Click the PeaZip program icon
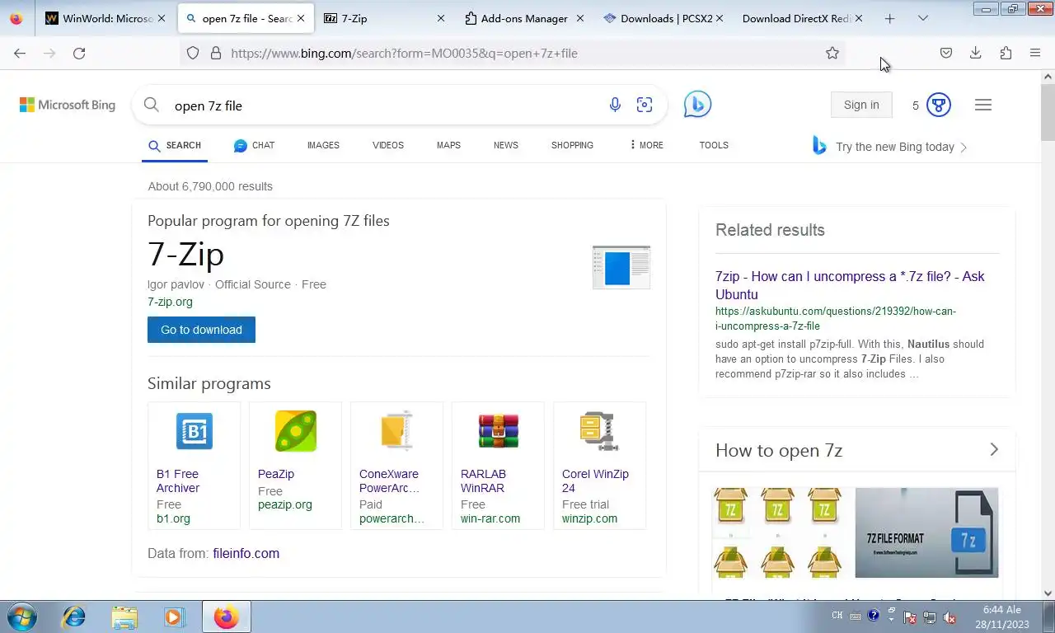 point(296,431)
